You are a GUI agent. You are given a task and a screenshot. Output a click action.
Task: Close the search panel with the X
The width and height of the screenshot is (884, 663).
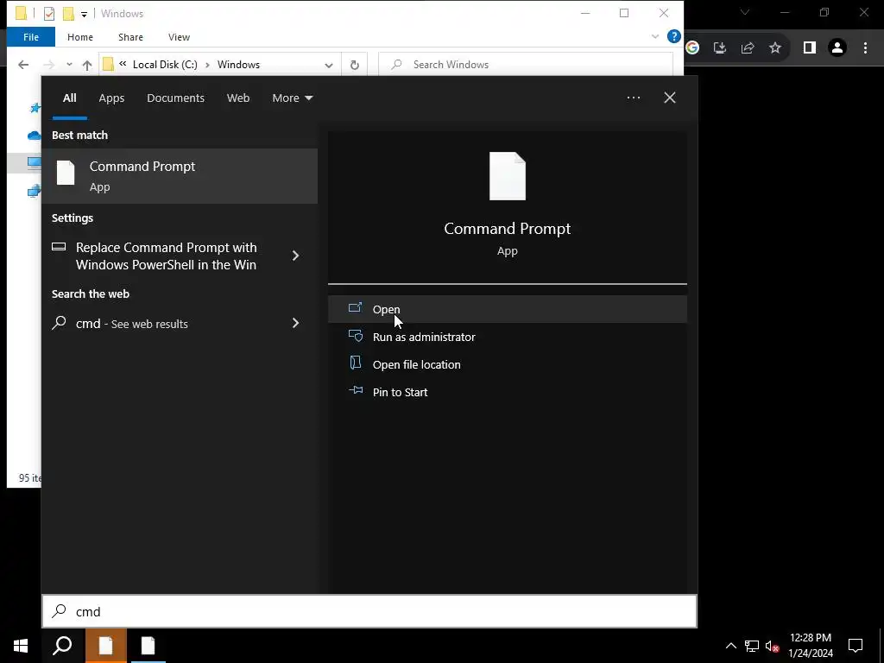click(669, 98)
